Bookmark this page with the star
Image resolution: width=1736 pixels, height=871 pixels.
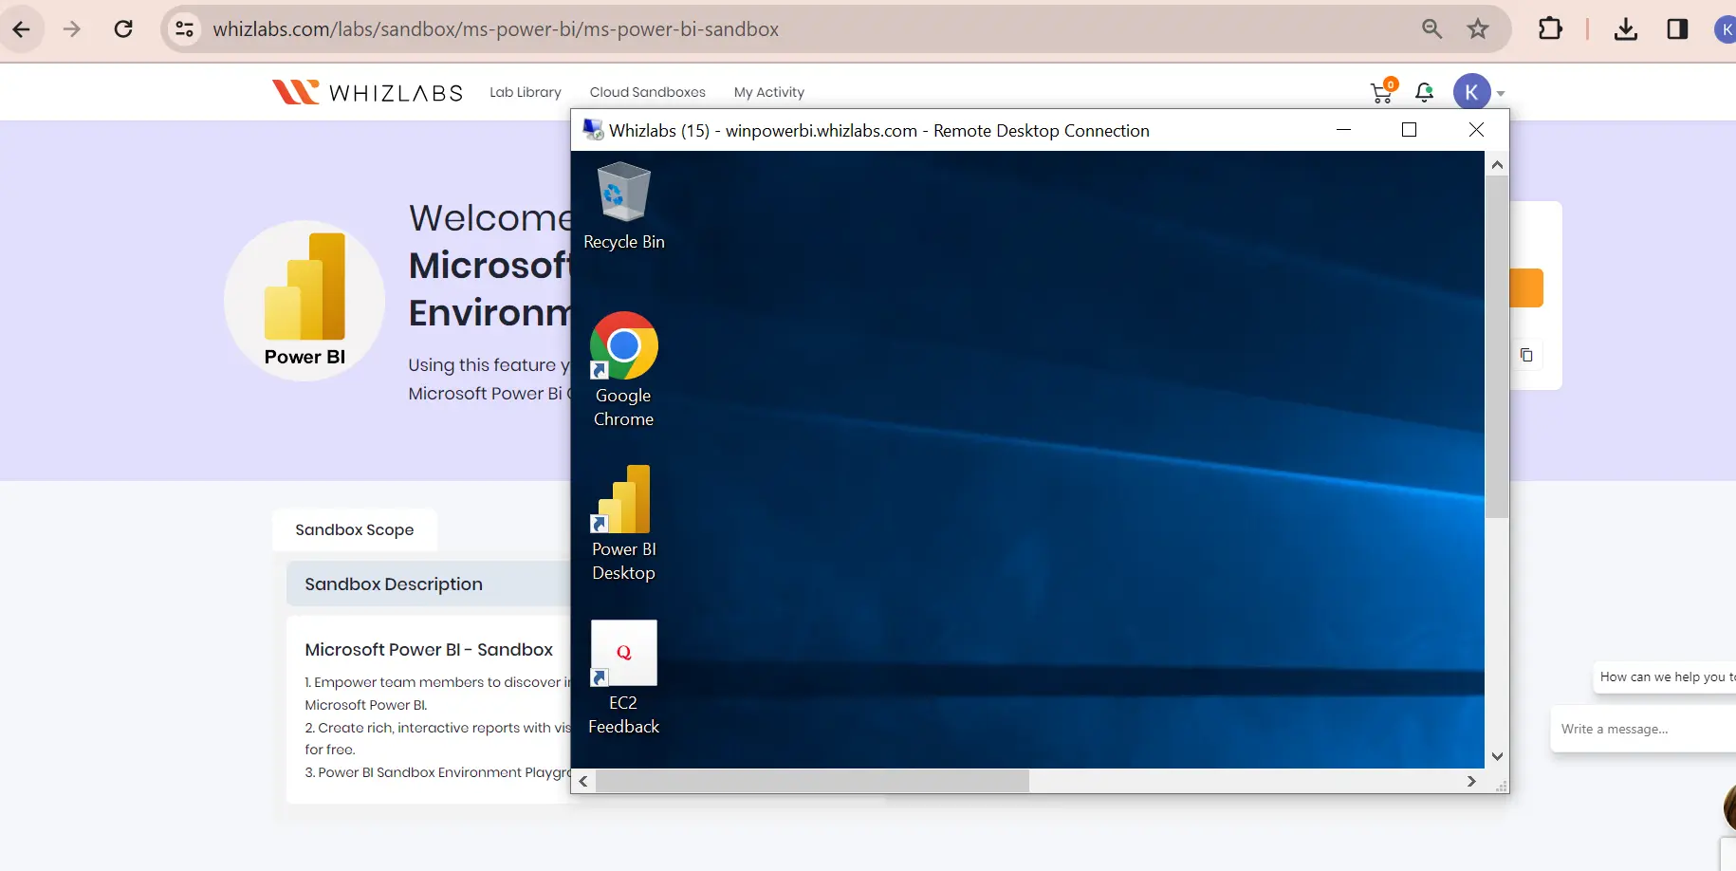[x=1478, y=29]
